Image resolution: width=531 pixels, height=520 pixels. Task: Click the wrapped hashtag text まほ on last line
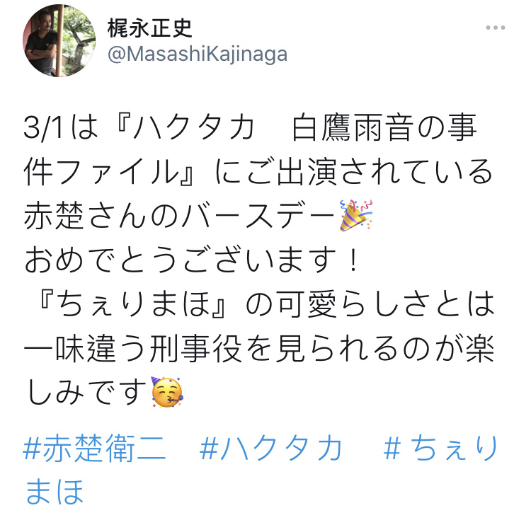55,491
